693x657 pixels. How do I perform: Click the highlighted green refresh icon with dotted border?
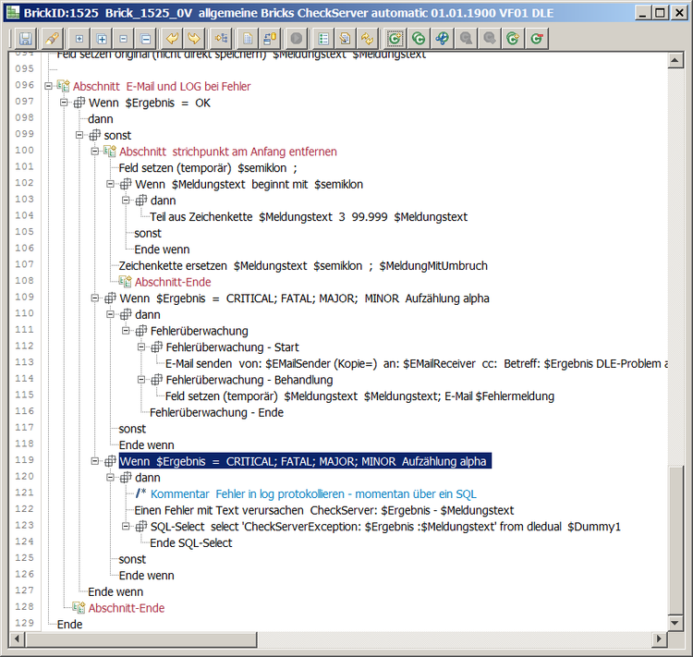click(395, 39)
